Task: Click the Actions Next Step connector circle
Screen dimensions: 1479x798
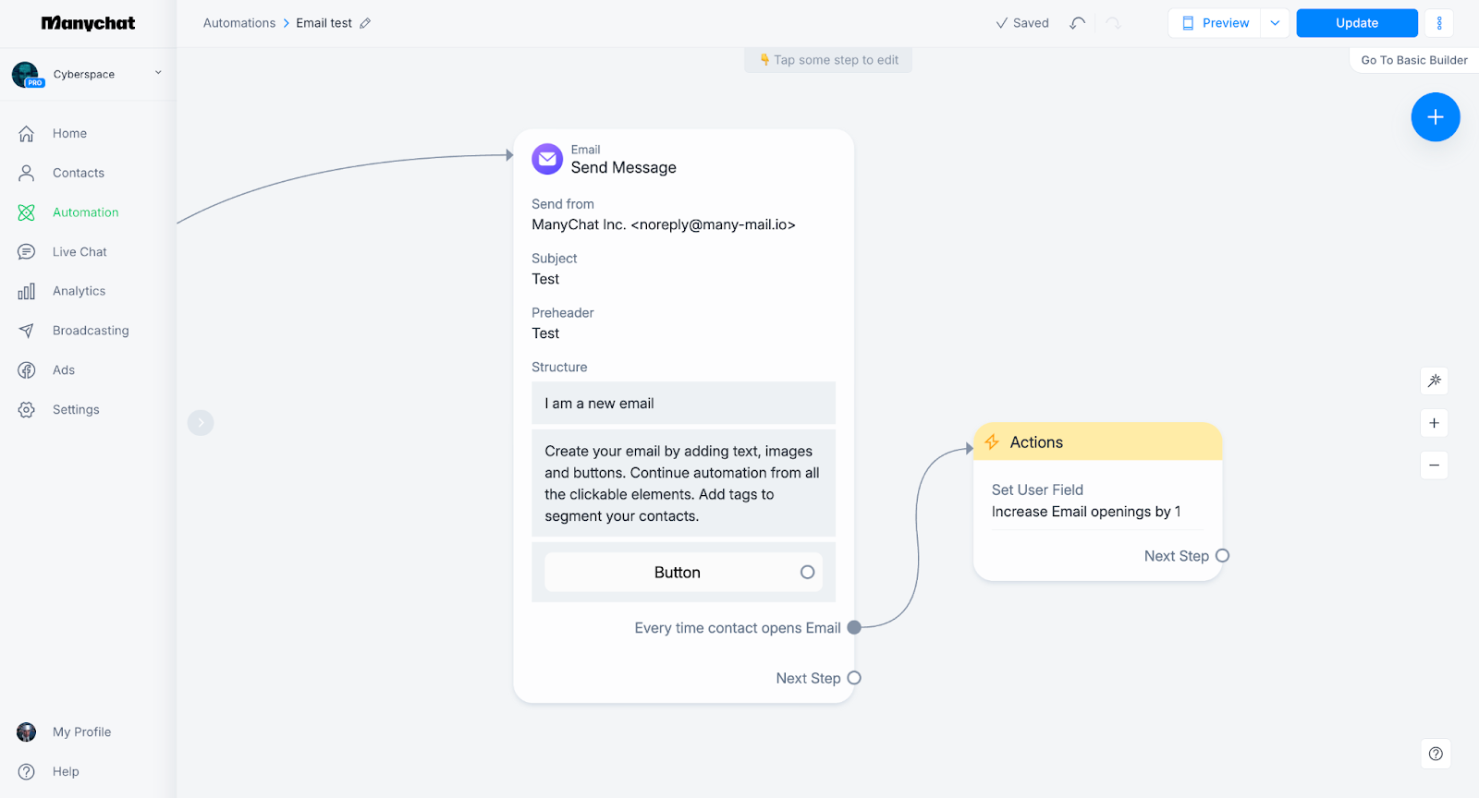Action: point(1222,556)
